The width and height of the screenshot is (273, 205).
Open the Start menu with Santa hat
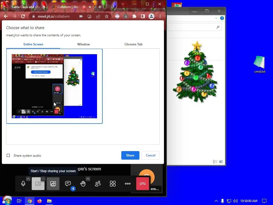tap(7, 201)
